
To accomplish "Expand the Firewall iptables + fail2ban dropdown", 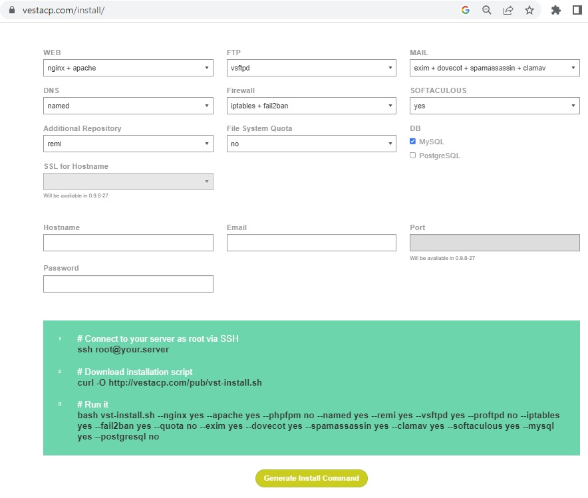I will pos(311,106).
